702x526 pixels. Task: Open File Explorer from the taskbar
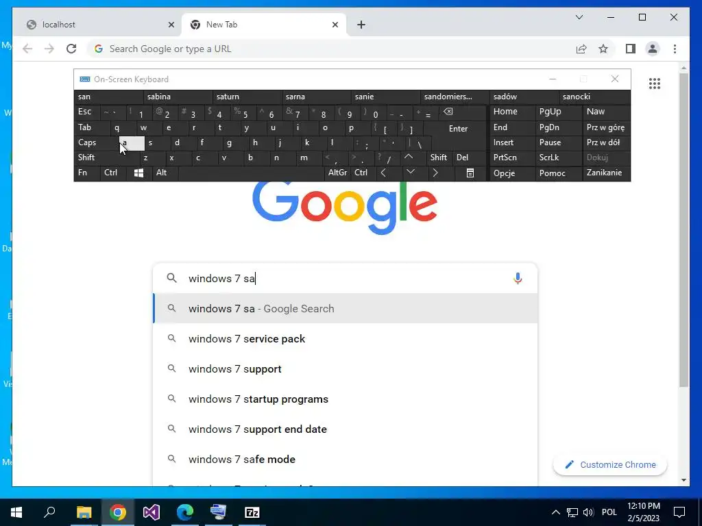[84, 512]
